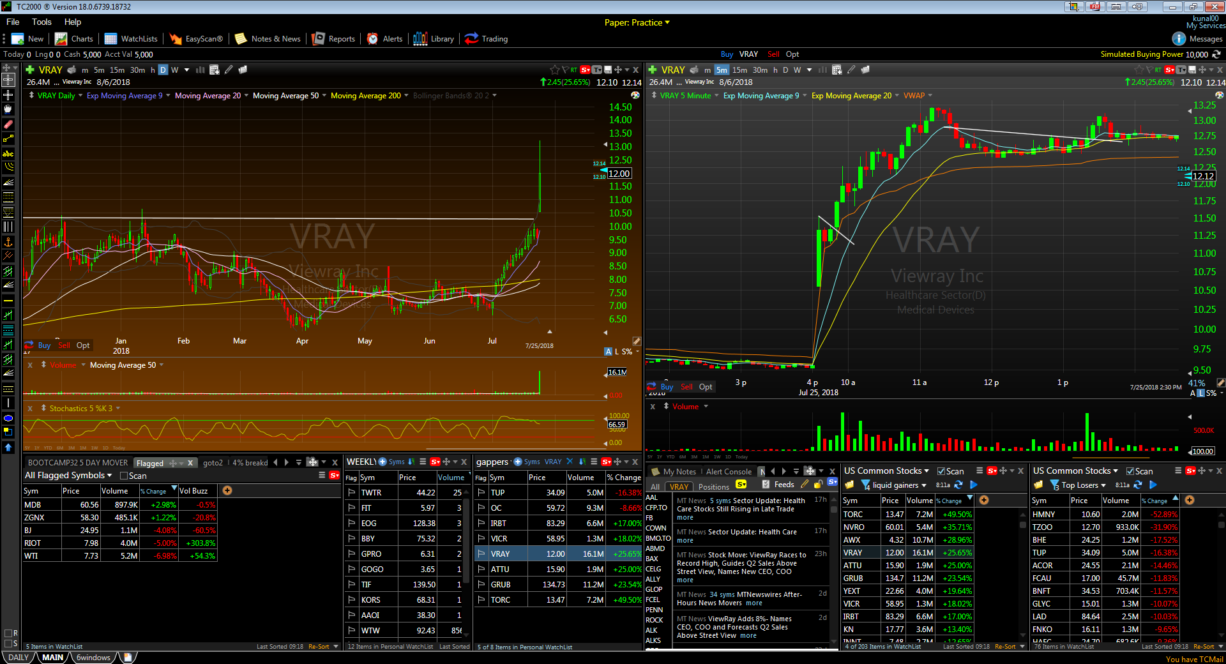Open 'more' link under Sector Update: Health Care
The width and height of the screenshot is (1226, 664).
pyautogui.click(x=685, y=541)
